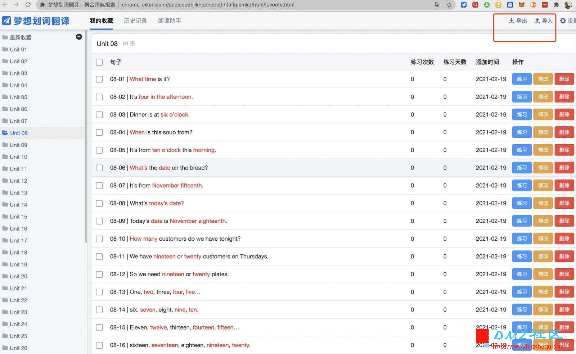Select the Unit 08 folder
Screen dimensions: 576x354
pos(42,133)
